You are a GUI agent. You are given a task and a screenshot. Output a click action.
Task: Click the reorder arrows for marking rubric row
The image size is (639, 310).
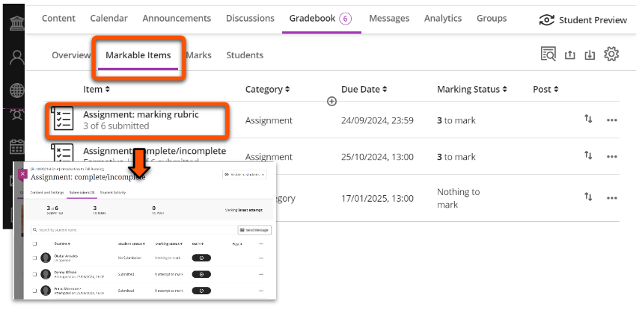pyautogui.click(x=588, y=120)
